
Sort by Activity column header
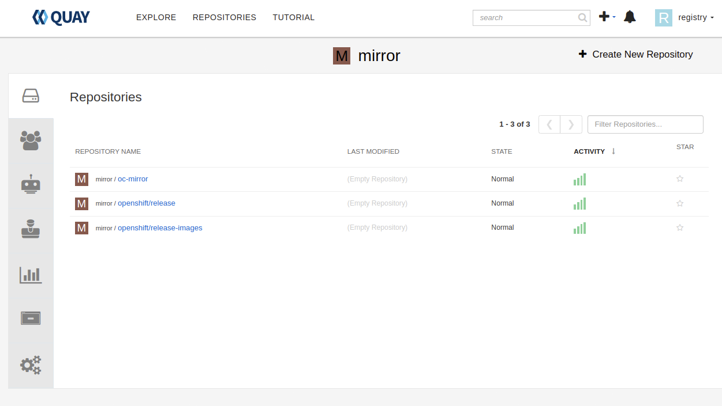click(x=589, y=151)
